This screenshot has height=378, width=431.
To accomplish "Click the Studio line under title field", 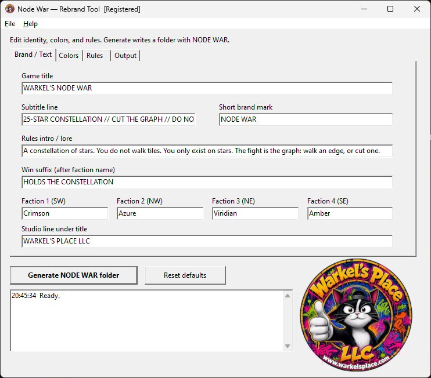I will [x=207, y=241].
